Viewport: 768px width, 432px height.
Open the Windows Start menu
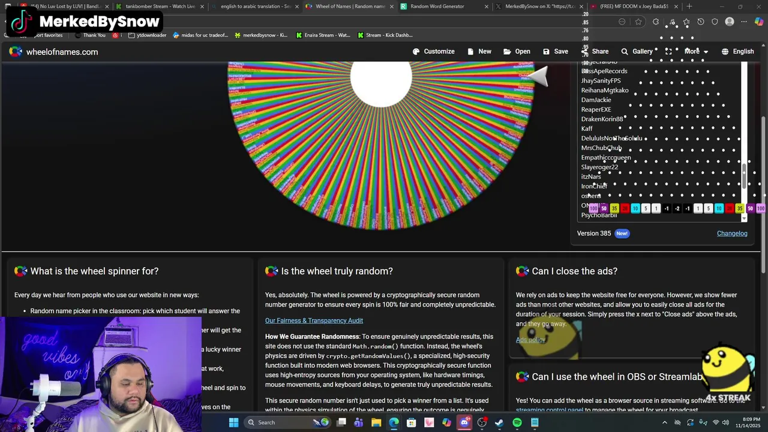pos(233,422)
